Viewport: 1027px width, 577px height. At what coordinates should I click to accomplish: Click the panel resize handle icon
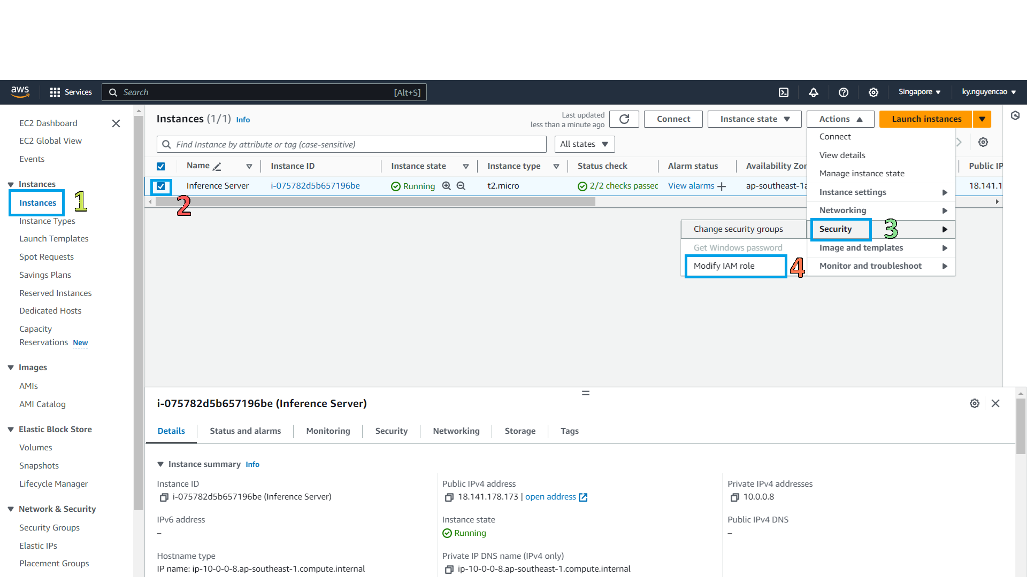click(x=586, y=393)
